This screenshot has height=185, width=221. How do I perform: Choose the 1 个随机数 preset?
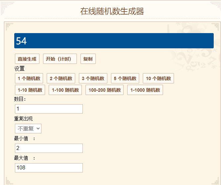(29, 78)
